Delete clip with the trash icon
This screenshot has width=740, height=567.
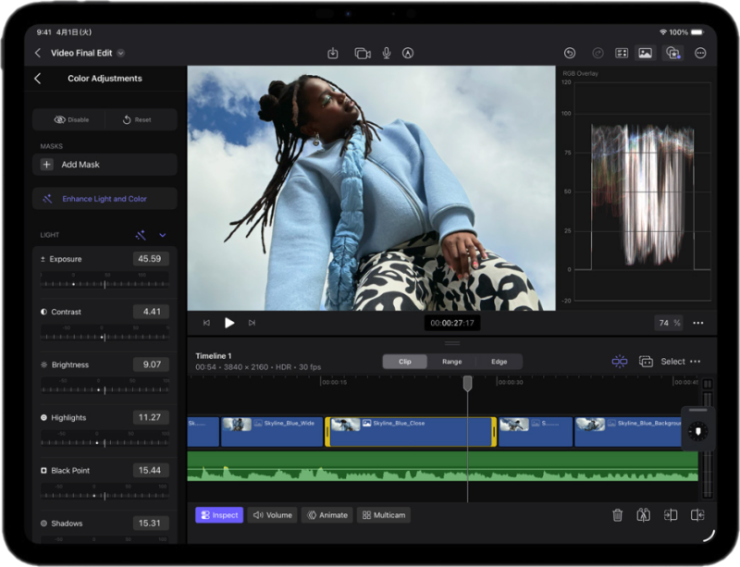click(617, 515)
